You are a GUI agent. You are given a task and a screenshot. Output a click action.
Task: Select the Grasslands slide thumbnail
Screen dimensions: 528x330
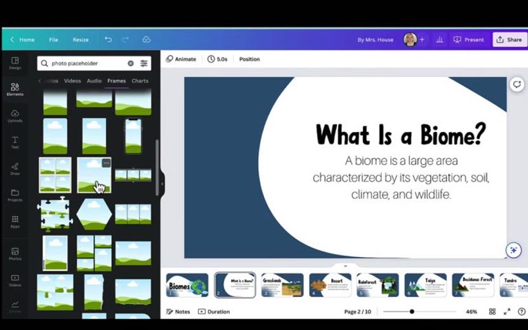tap(282, 285)
